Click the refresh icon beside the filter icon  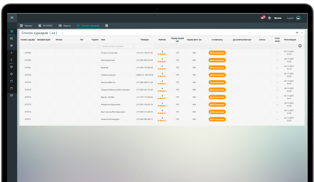click(x=302, y=33)
